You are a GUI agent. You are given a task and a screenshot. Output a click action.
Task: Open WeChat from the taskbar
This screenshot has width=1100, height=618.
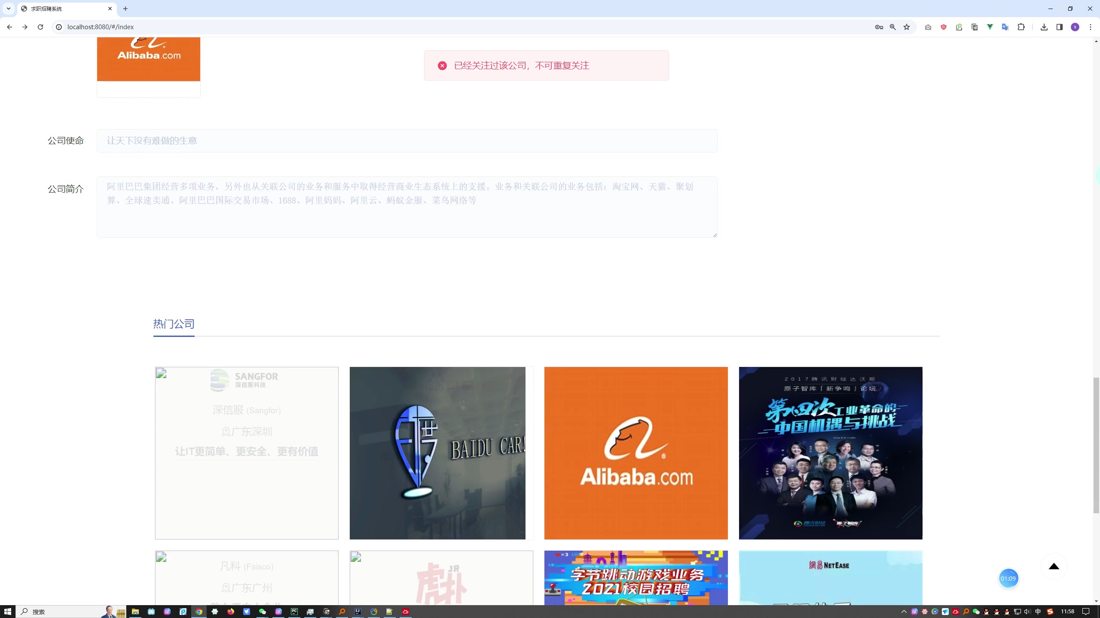tap(263, 612)
